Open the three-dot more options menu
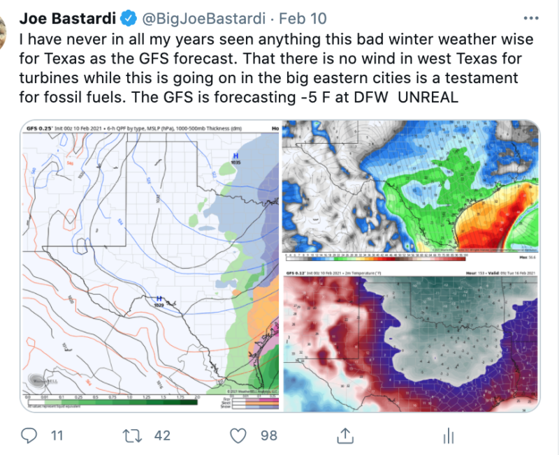Viewport: 559px width, 455px height. click(x=531, y=18)
